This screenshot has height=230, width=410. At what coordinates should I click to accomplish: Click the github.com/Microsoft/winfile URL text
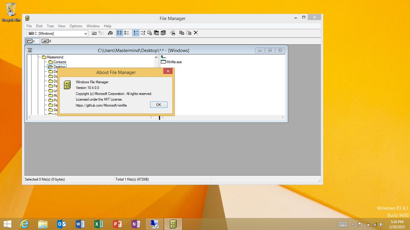101,105
